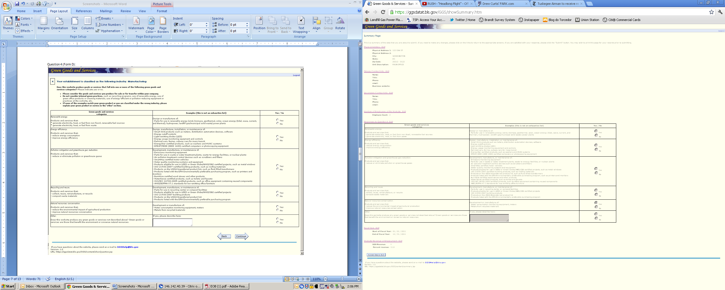Switch to the RUSH Headlong Flight browser tab
725x290 pixels.
pyautogui.click(x=447, y=4)
